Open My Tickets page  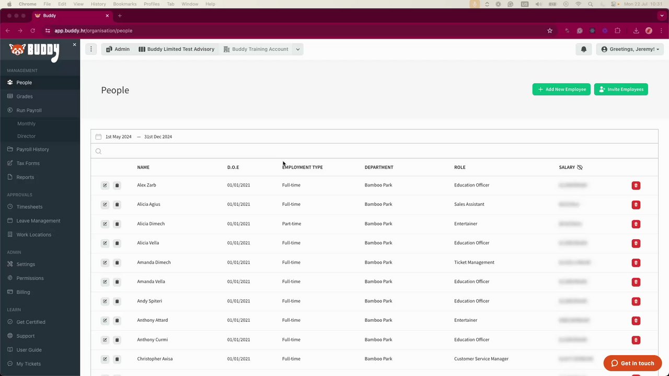[x=28, y=364]
